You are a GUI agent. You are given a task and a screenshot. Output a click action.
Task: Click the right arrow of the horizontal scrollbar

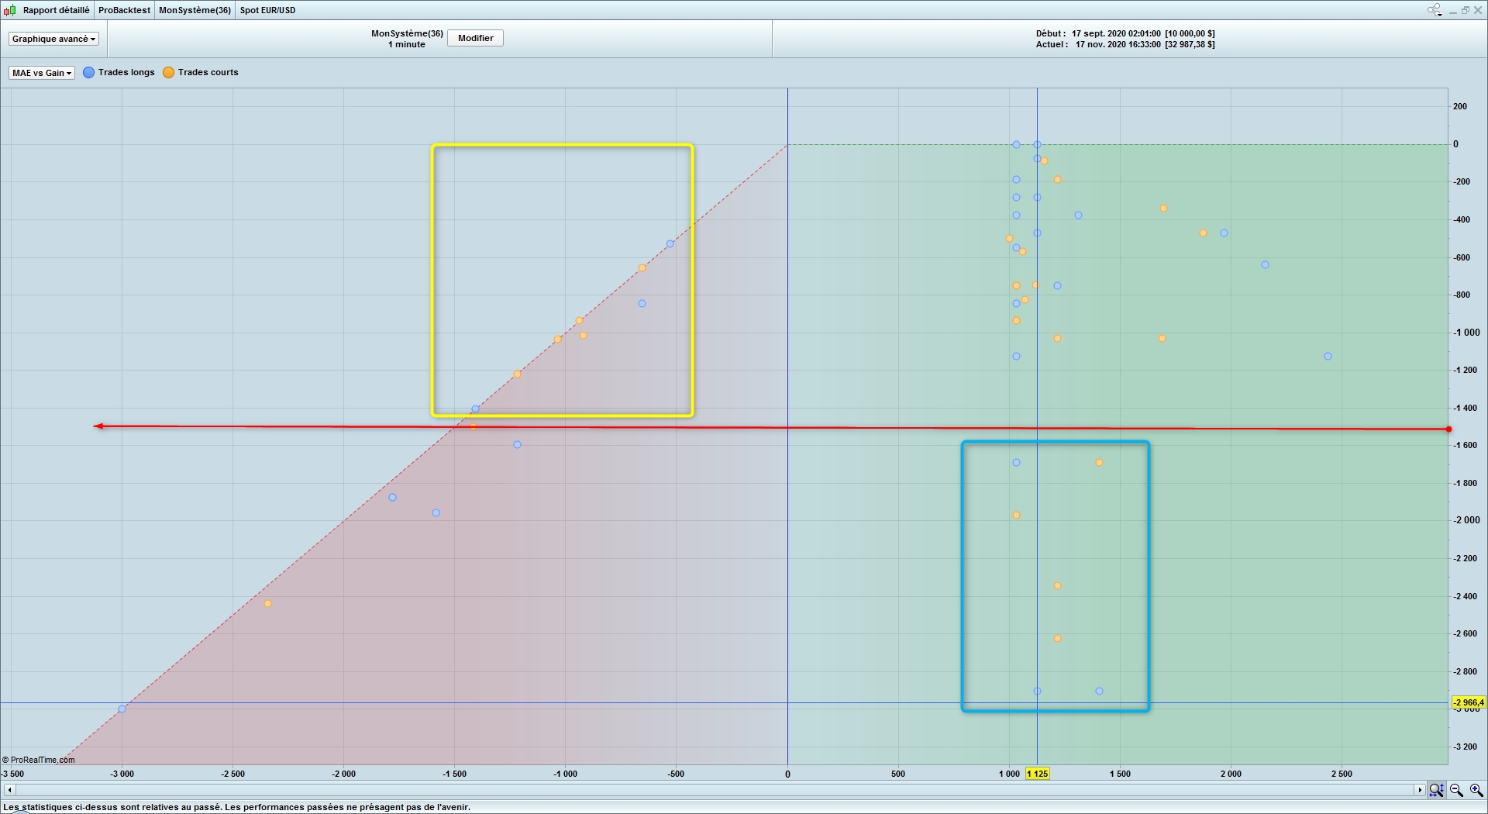1420,790
